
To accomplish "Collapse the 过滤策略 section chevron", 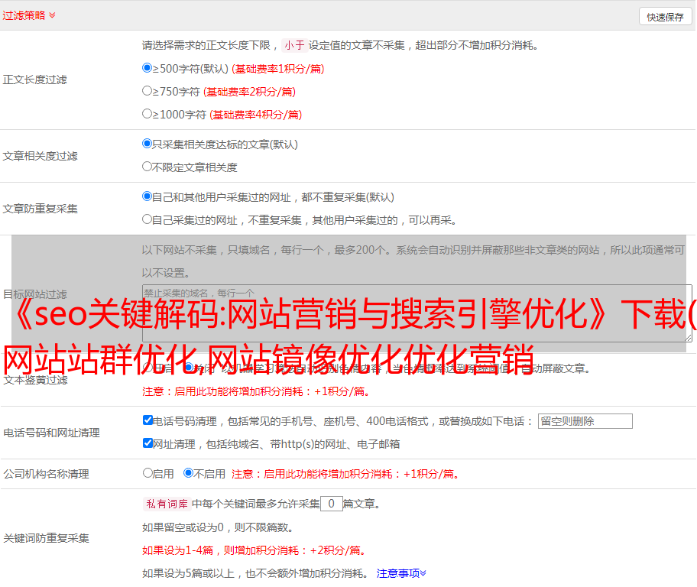I will tap(52, 15).
